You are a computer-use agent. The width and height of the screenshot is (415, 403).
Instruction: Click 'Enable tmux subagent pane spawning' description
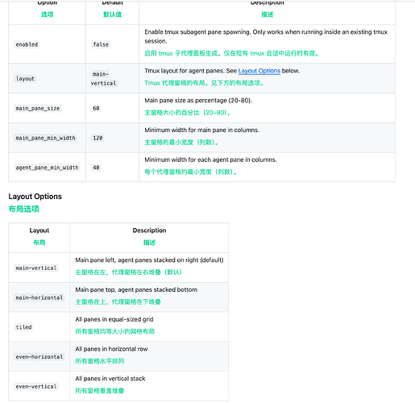266,36
